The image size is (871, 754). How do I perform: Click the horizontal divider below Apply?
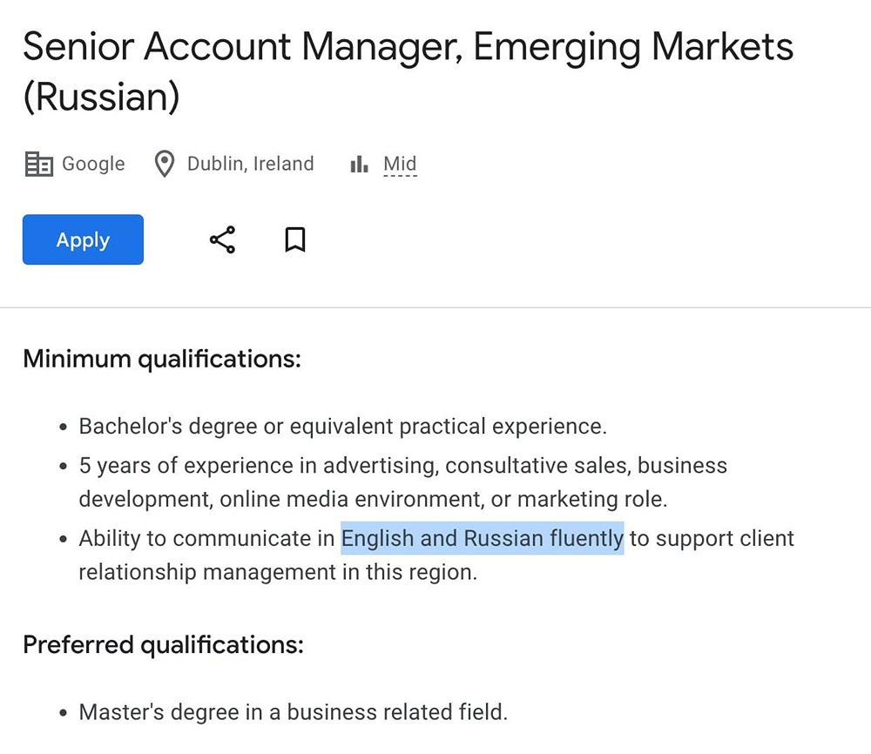coord(435,307)
